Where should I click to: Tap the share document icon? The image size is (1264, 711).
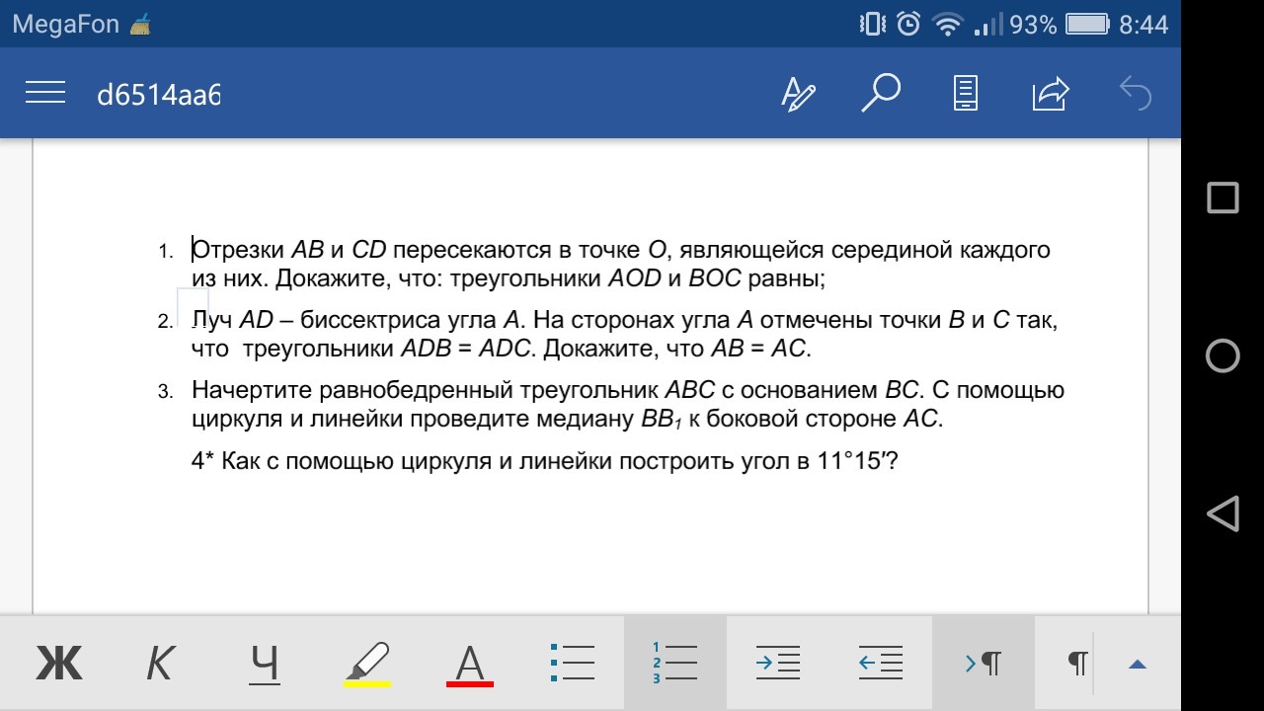click(x=1051, y=94)
